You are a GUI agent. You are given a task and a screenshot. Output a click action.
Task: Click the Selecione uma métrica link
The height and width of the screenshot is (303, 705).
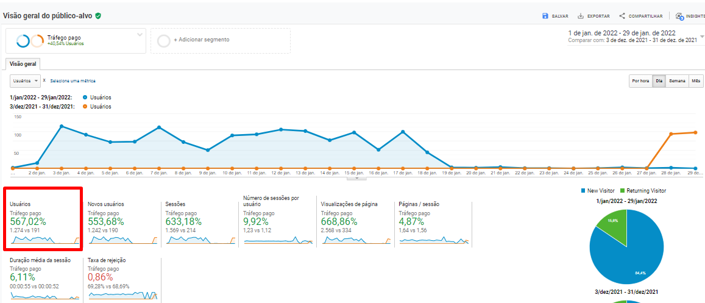click(73, 81)
